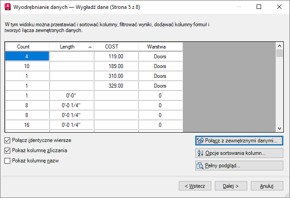Image resolution: width=290 pixels, height=198 pixels.
Task: Cancel with Anuluj button
Action: pyautogui.click(x=267, y=186)
